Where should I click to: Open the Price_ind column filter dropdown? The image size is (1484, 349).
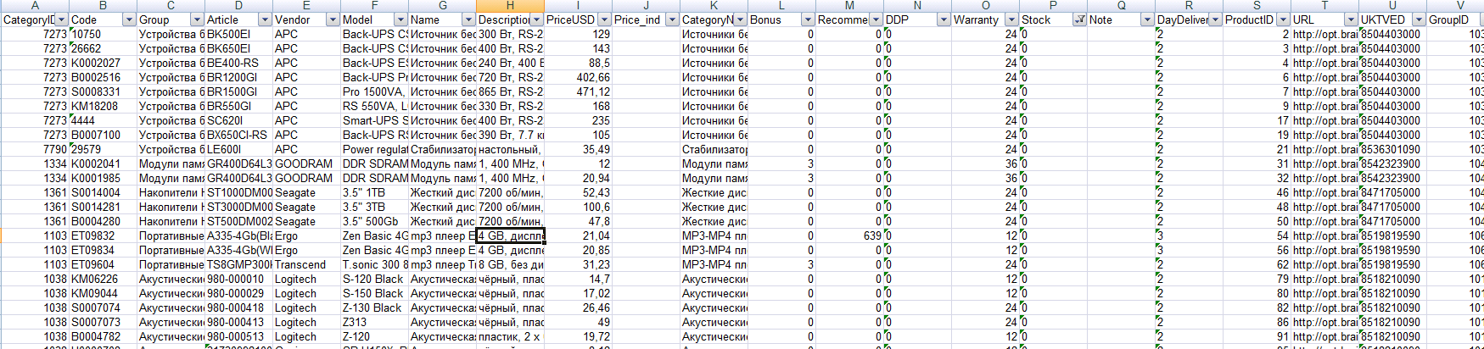(x=672, y=19)
